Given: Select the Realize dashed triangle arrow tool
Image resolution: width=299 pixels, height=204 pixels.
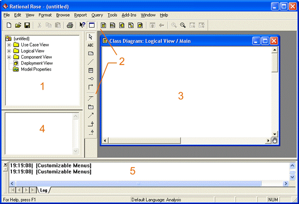Looking at the screenshot, I should (91, 132).
